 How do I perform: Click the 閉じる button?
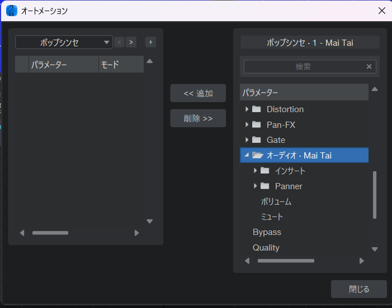pos(359,289)
